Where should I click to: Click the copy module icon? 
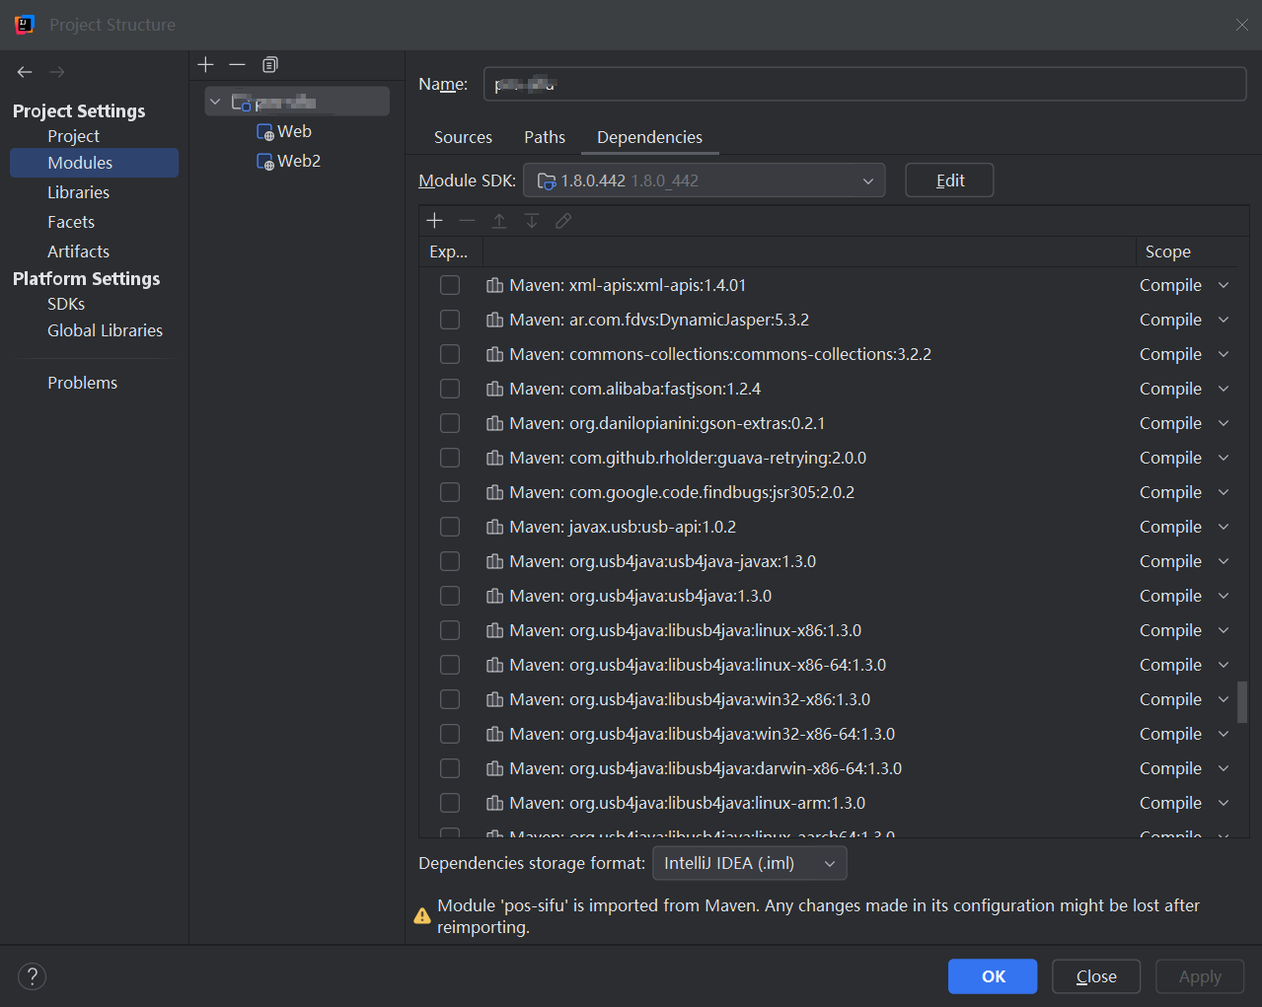(x=269, y=65)
